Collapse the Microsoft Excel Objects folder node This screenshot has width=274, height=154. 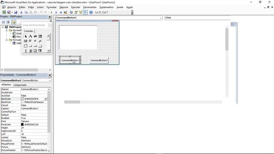click(x=6, y=30)
